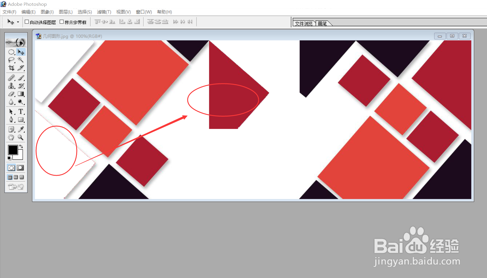Select the Elliptical Marquee tool

point(11,52)
